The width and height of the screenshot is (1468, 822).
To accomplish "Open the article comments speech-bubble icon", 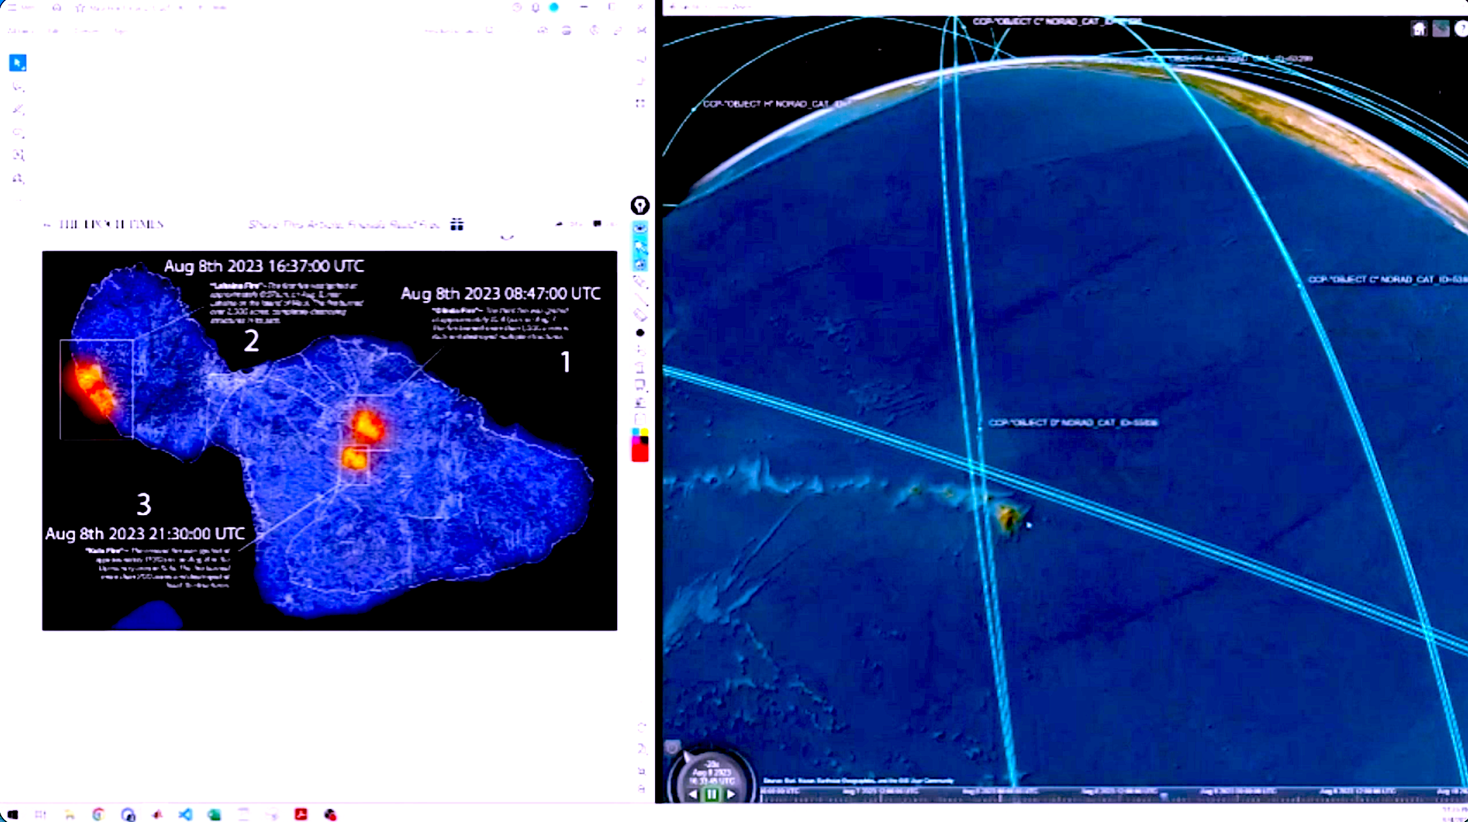I will click(597, 223).
